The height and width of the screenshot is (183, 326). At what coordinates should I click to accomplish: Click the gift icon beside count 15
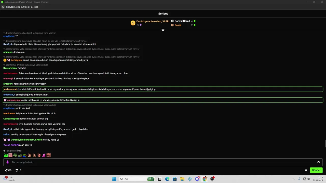tap(140, 25)
